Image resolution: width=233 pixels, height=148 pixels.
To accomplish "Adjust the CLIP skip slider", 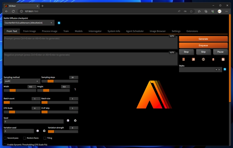I will [x=59, y=112].
